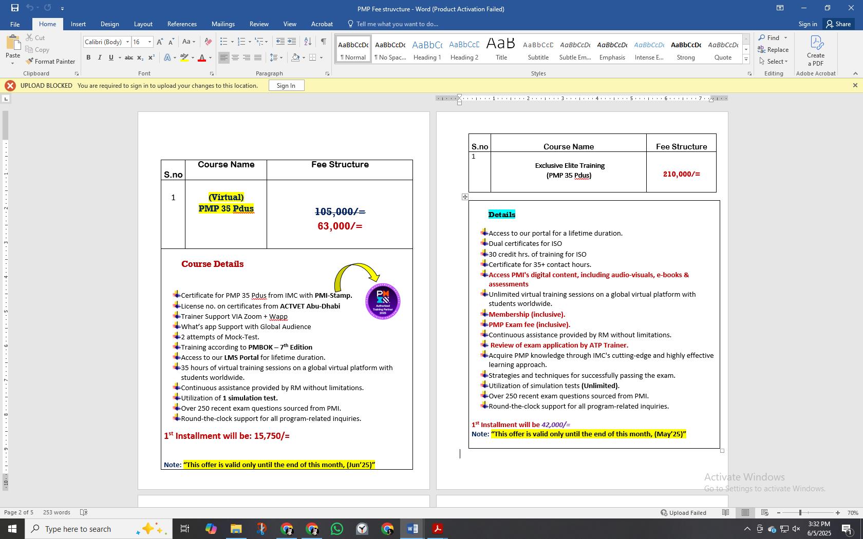Open the font size dropdown
The image size is (863, 539).
(x=149, y=42)
